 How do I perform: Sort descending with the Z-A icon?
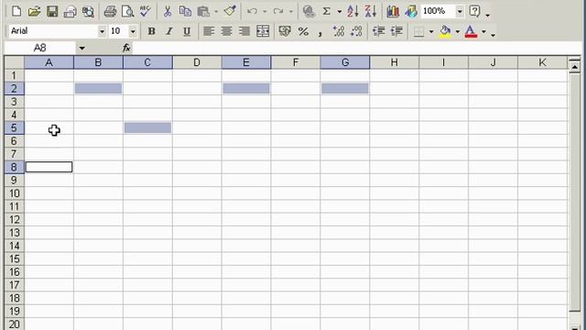tap(370, 12)
